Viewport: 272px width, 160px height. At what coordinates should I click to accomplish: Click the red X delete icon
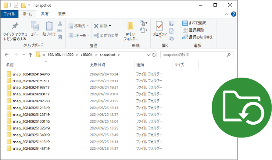[96, 26]
